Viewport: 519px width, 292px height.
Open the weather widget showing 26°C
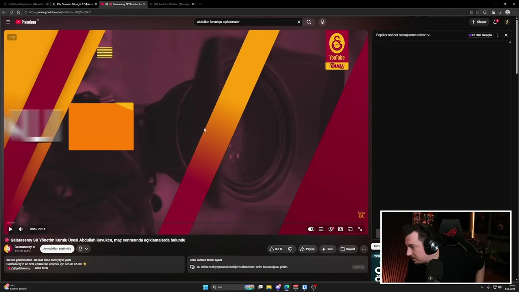pos(15,287)
